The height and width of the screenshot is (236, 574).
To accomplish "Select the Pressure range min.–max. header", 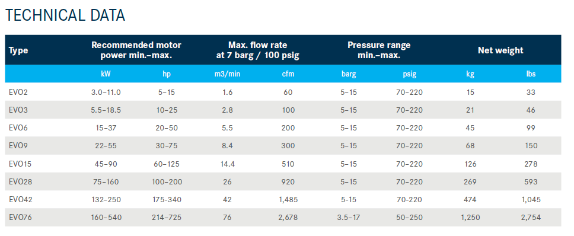I will [379, 50].
